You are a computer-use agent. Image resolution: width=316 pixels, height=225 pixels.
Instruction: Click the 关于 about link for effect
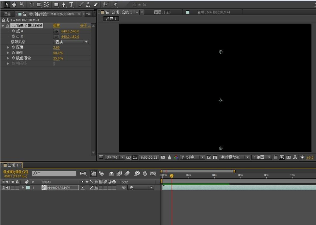point(85,26)
